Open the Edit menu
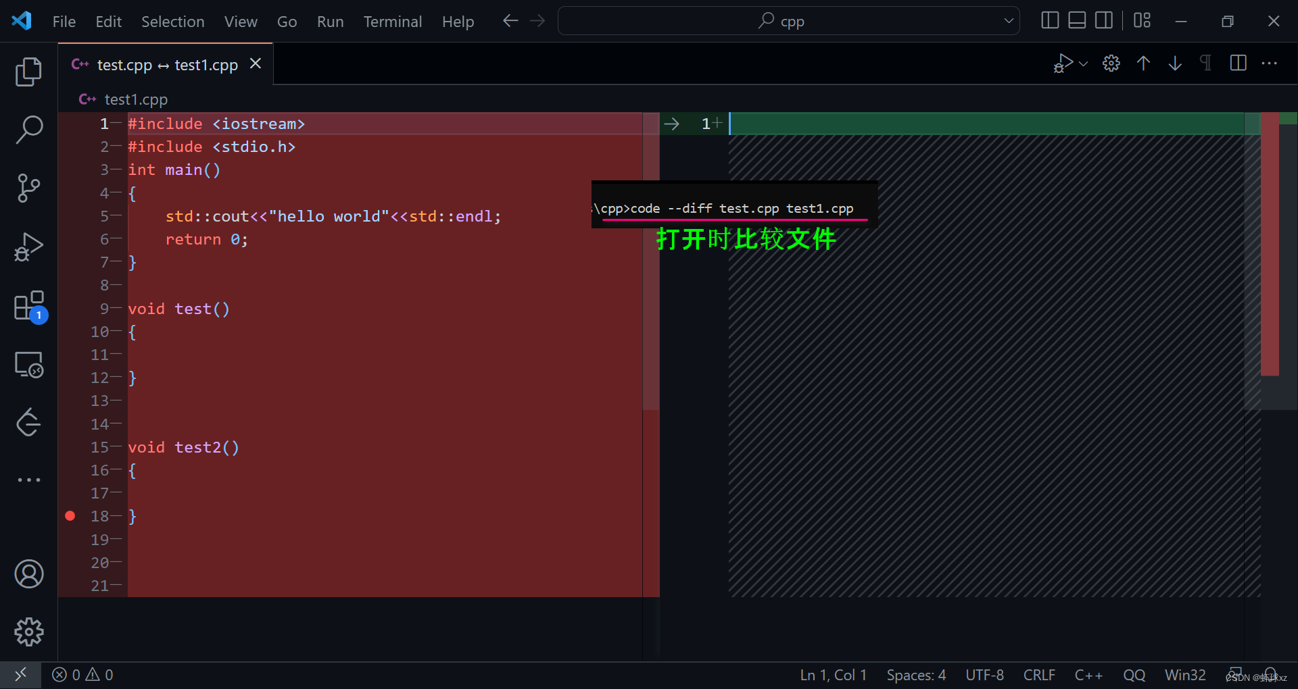Screen dimensions: 1298x689 [108, 22]
